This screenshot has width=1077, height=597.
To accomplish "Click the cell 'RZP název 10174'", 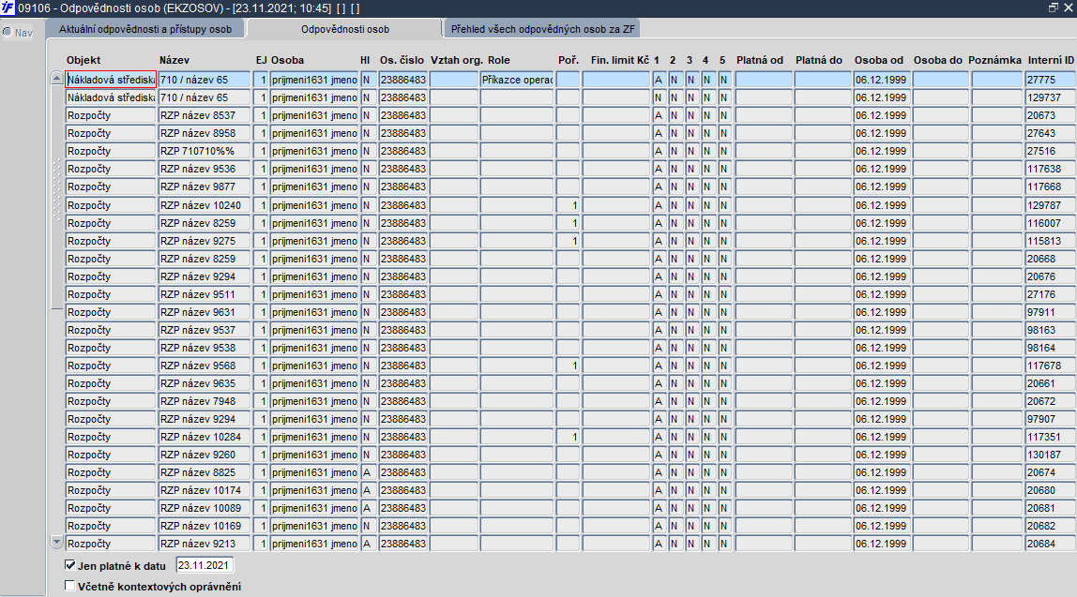I will pos(204,491).
